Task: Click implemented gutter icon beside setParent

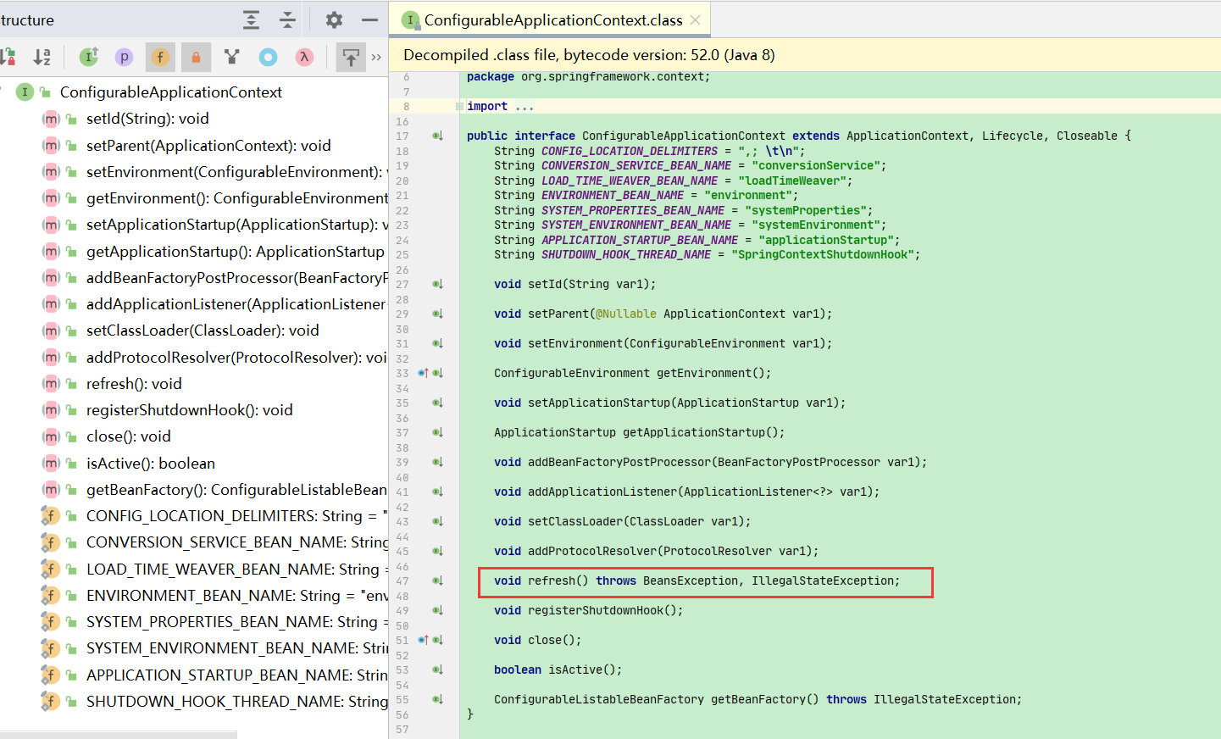Action: tap(437, 314)
